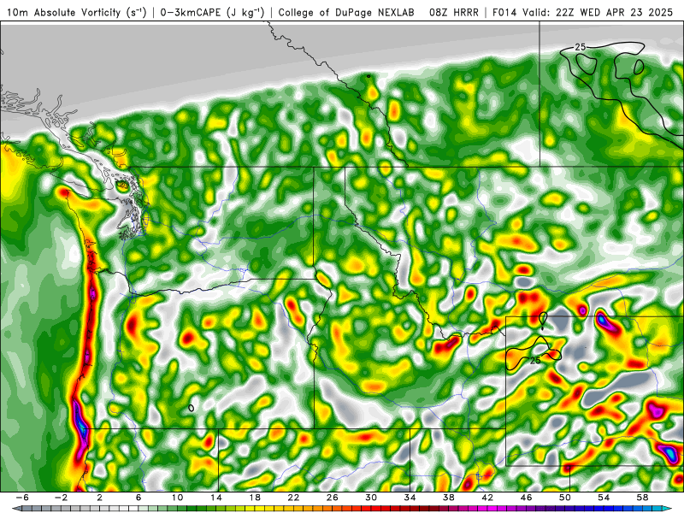This screenshot has width=684, height=513.
Task: Click the '22' colorbar tick label
Action: pyautogui.click(x=293, y=498)
